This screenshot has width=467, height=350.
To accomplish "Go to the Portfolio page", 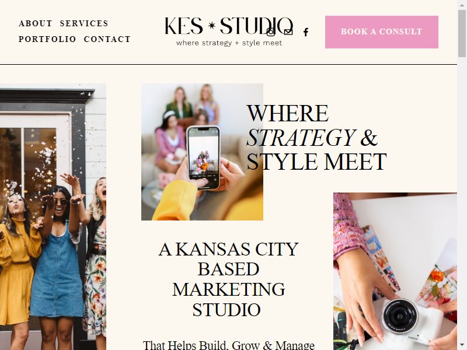I will (47, 39).
